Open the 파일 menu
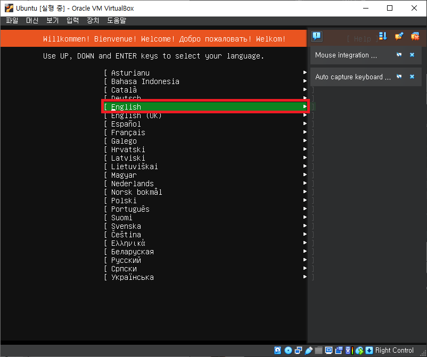This screenshot has height=357, width=427. point(12,20)
